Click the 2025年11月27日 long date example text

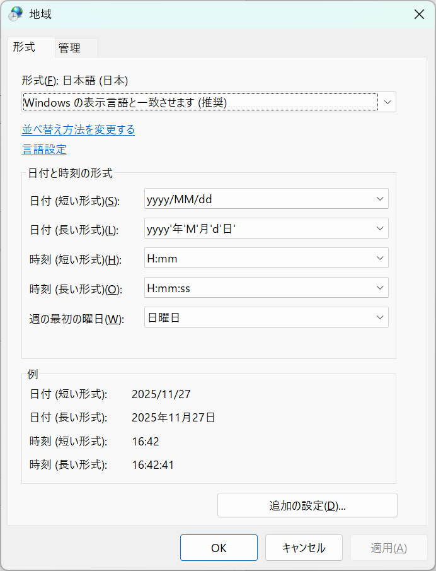[x=173, y=418]
